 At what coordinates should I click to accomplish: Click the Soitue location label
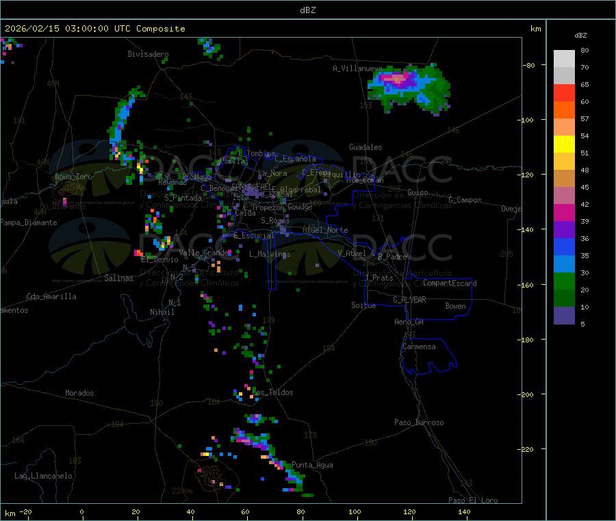[363, 305]
